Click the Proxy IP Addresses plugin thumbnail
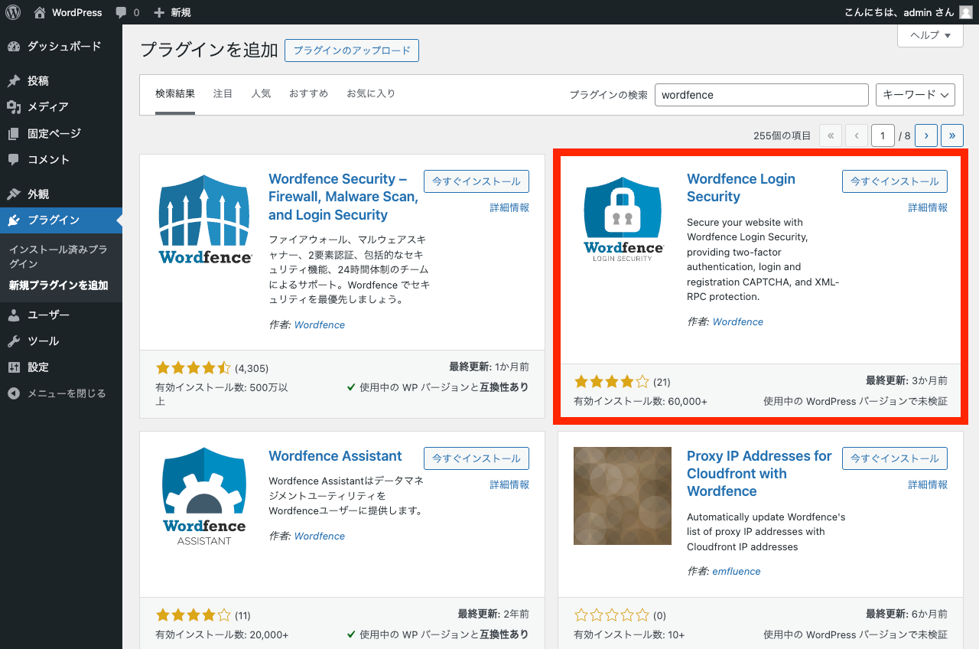The height and width of the screenshot is (649, 979). pyautogui.click(x=623, y=496)
